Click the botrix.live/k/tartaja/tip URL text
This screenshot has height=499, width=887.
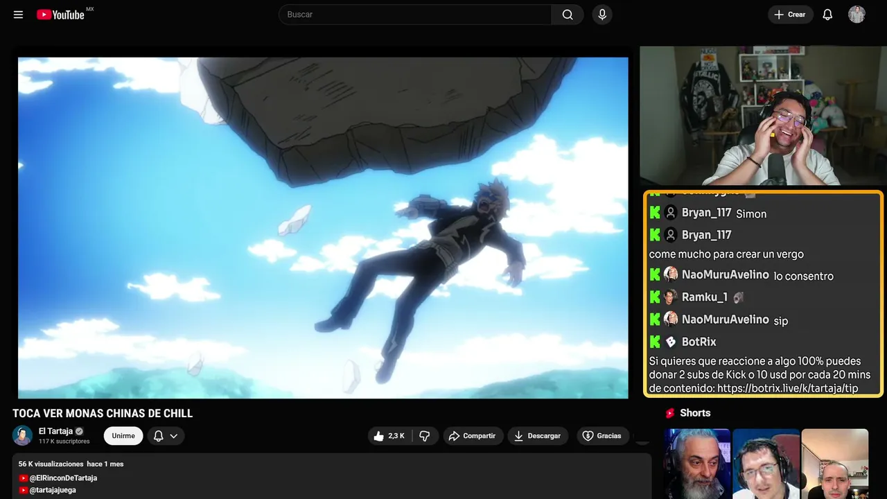pyautogui.click(x=788, y=388)
